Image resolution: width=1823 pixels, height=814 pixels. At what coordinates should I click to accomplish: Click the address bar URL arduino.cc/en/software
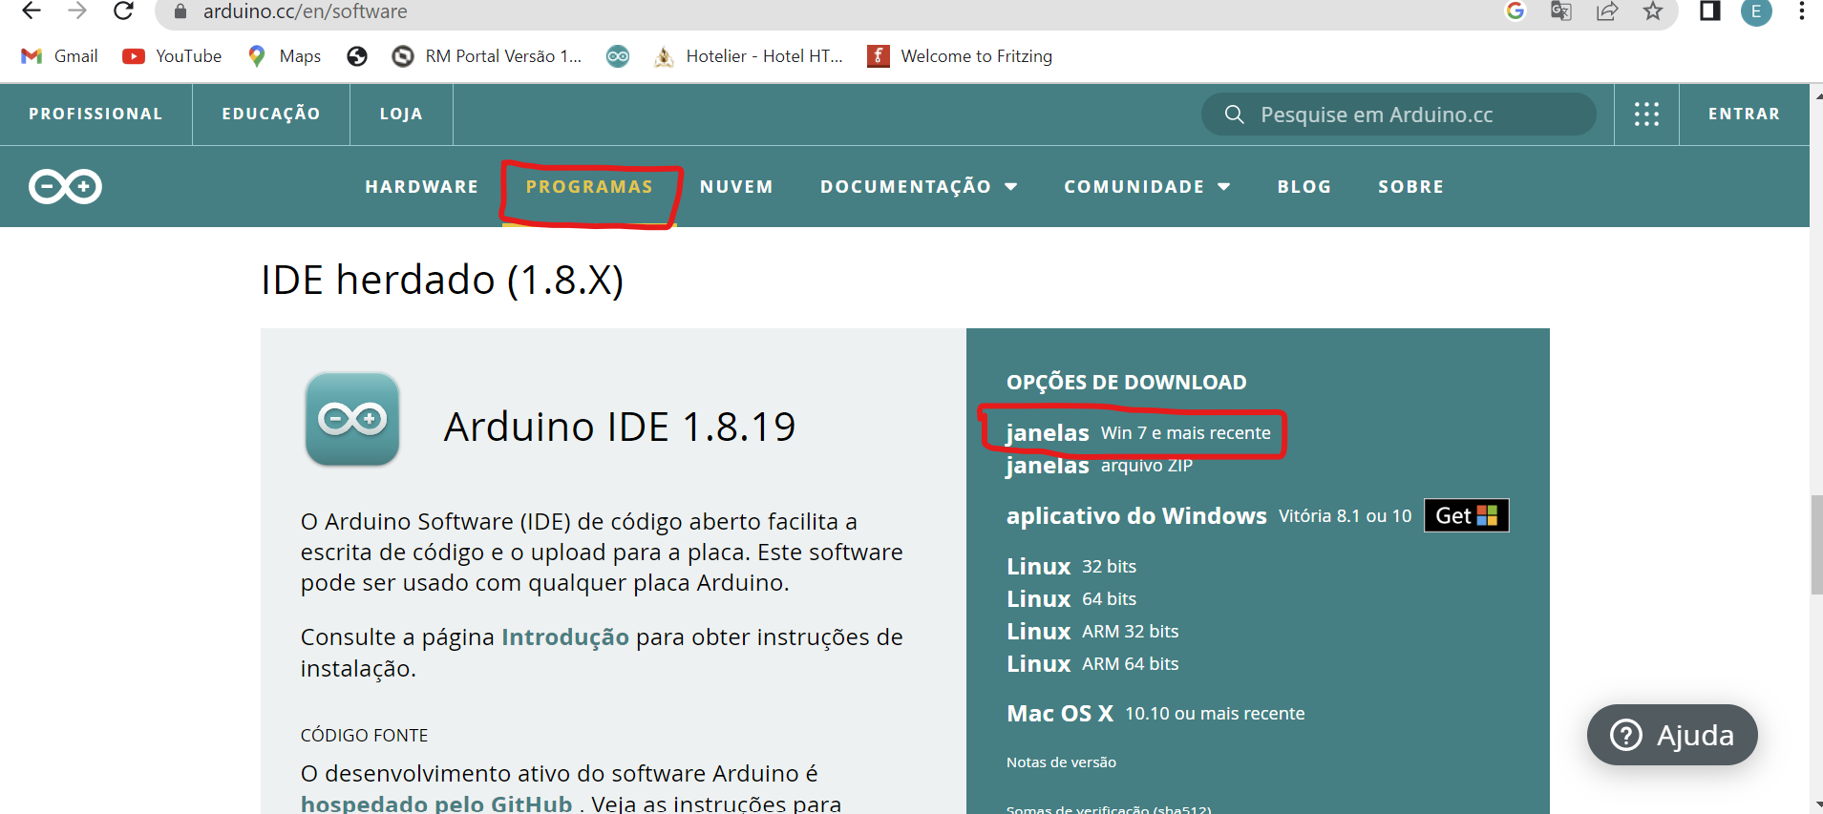point(306,11)
